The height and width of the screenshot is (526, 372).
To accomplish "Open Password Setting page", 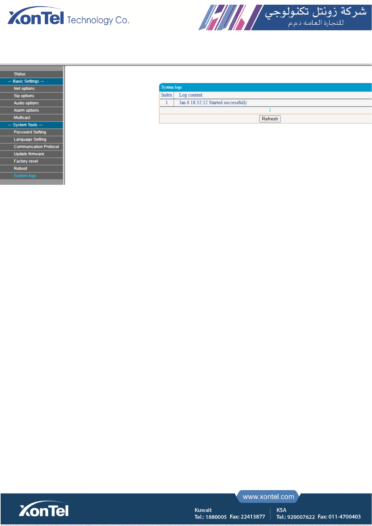I will click(x=32, y=132).
